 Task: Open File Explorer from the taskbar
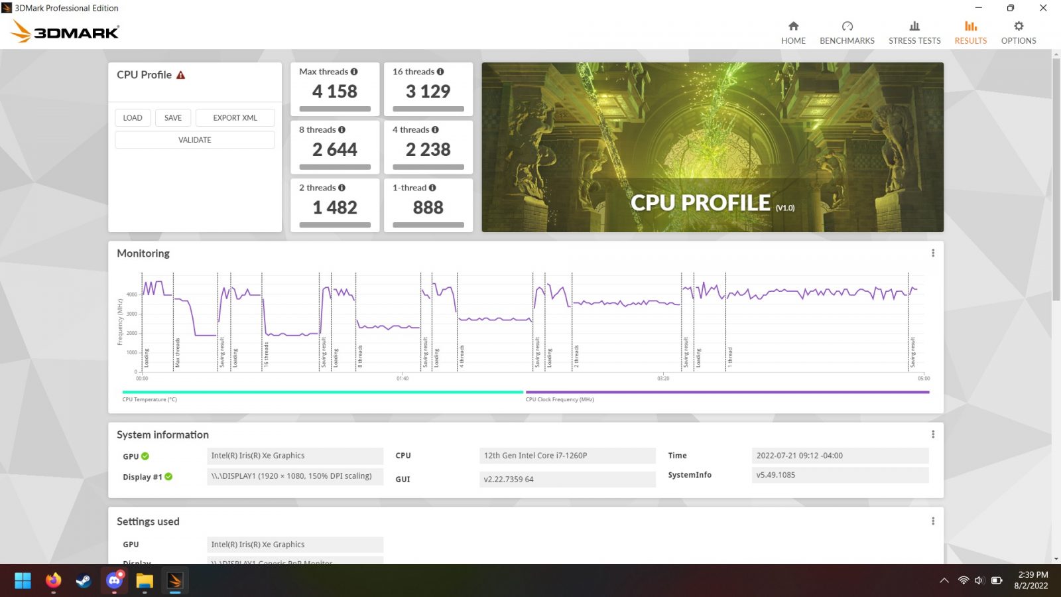tap(145, 580)
